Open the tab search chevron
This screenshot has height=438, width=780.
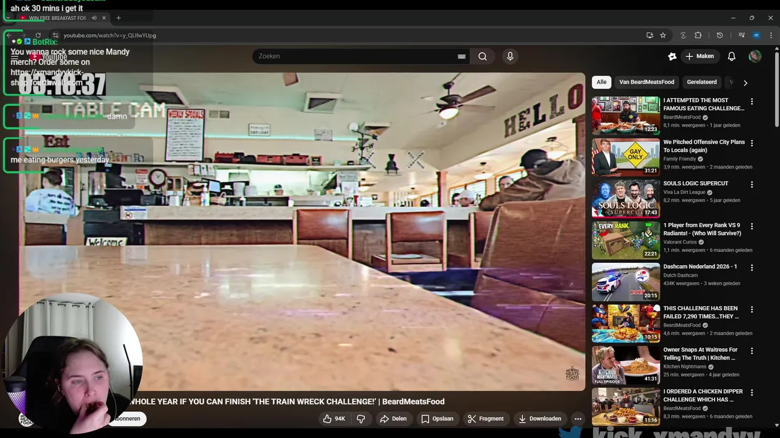8,18
